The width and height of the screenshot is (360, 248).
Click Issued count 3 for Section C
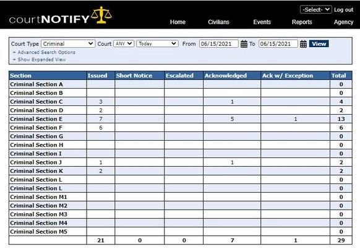[x=101, y=102]
